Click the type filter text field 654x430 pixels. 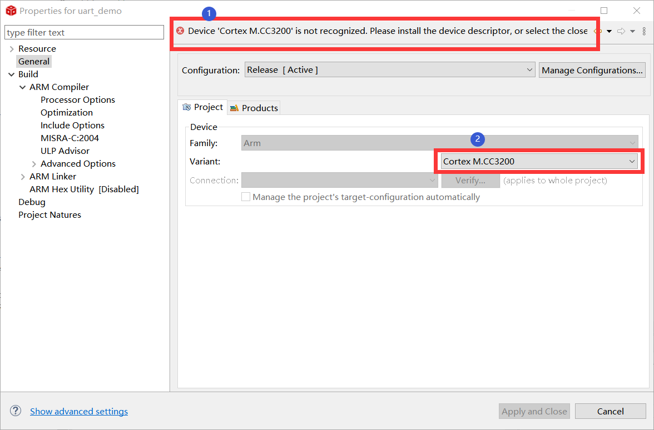(83, 32)
